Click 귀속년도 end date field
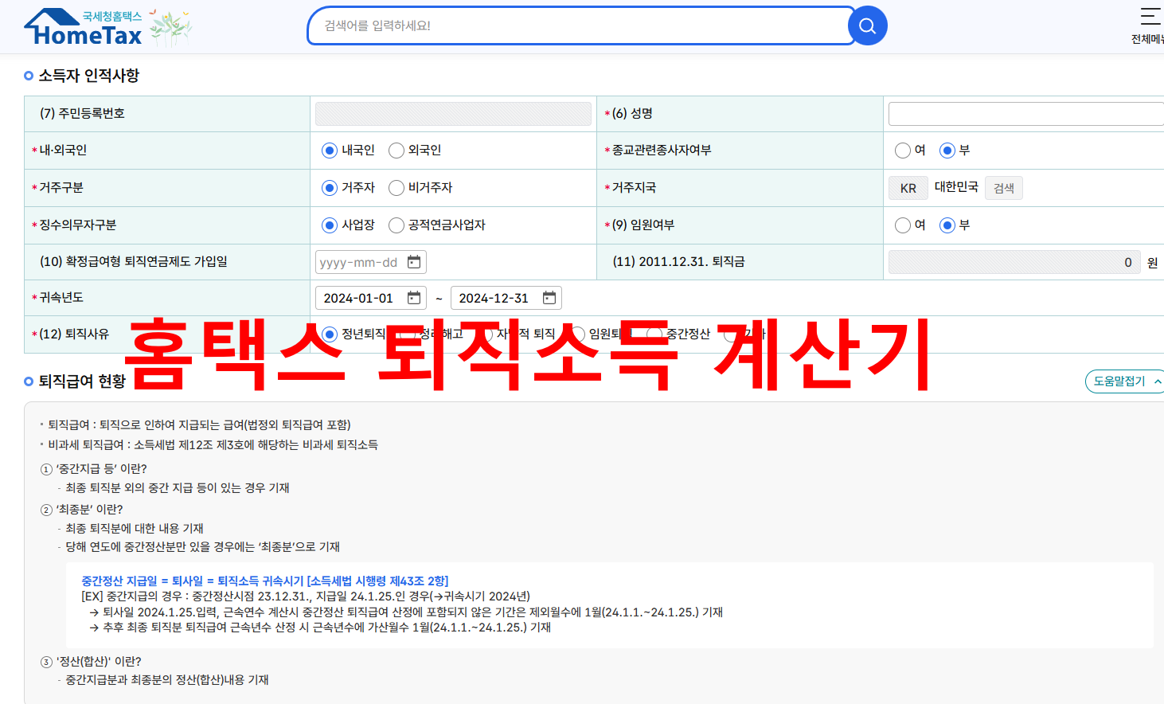 coord(506,298)
